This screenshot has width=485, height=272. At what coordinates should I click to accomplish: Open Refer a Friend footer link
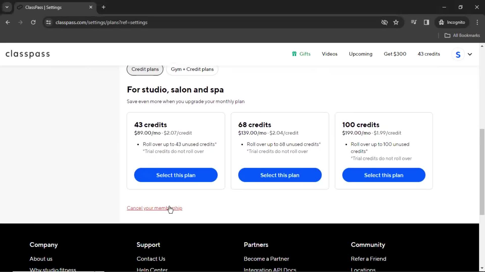point(368,259)
